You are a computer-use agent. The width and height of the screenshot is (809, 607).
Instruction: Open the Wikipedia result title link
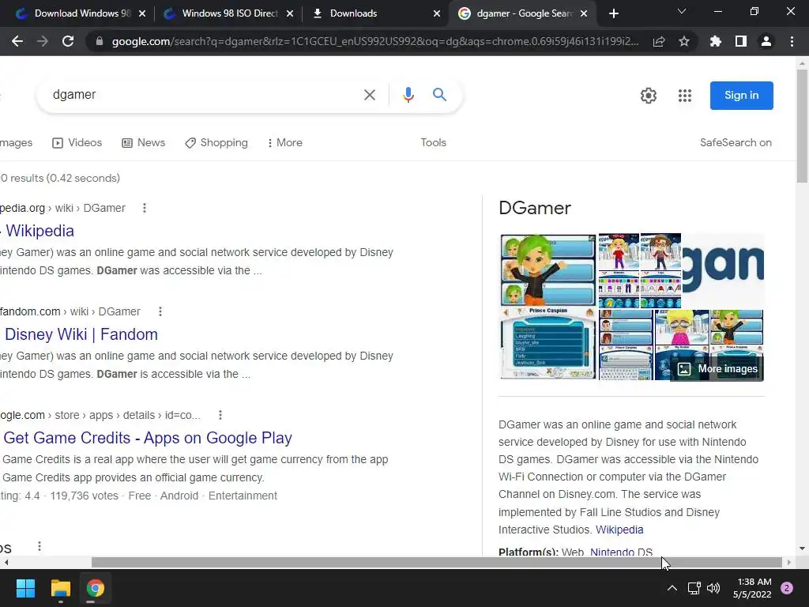[38, 231]
